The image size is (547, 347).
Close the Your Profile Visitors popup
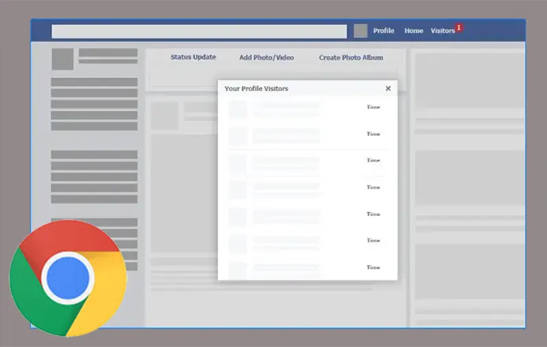click(388, 89)
